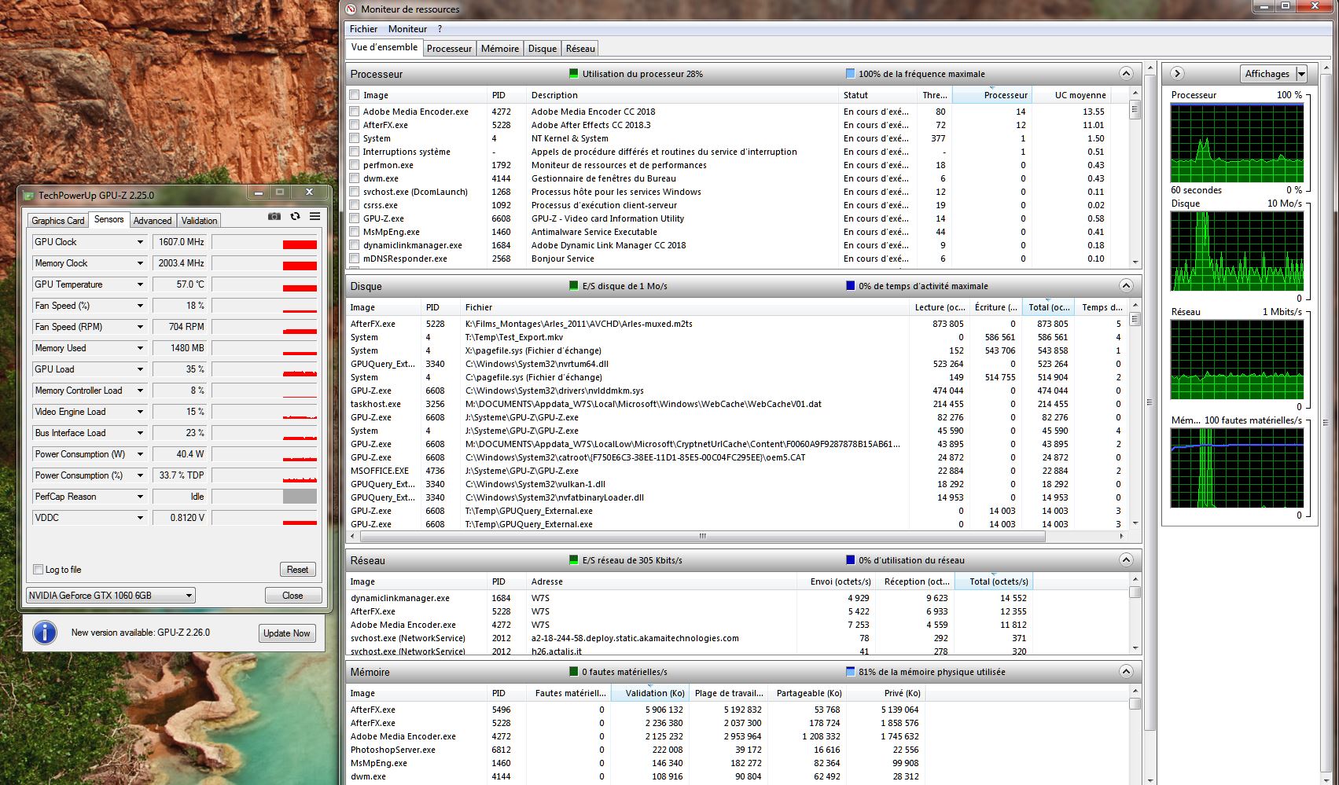Click the Memory Used value 1480 MB
The image size is (1339, 785).
[180, 348]
